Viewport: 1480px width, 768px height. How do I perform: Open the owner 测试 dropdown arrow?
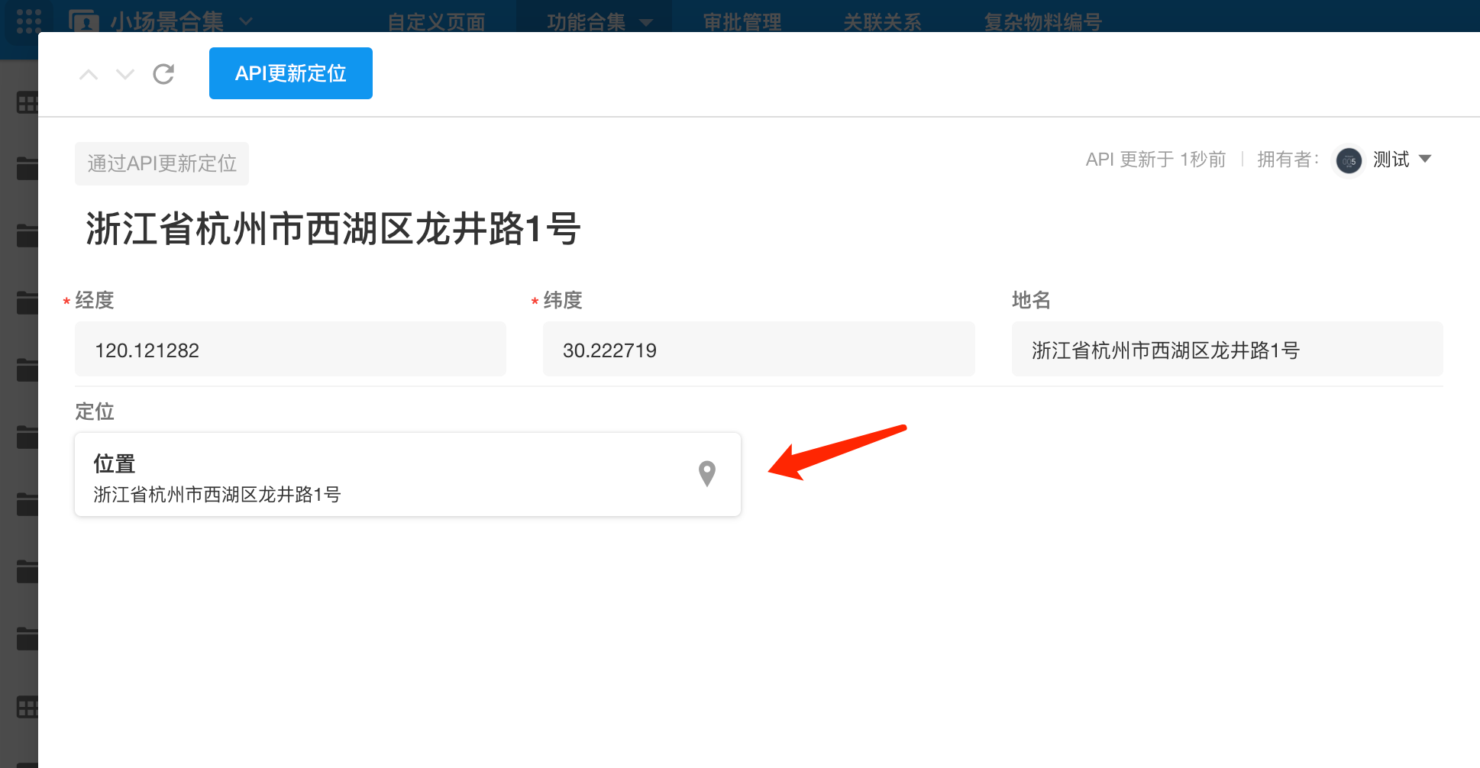[x=1425, y=159]
